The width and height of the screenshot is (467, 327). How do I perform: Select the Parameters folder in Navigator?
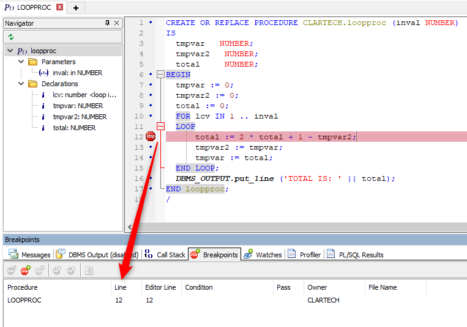tap(59, 62)
